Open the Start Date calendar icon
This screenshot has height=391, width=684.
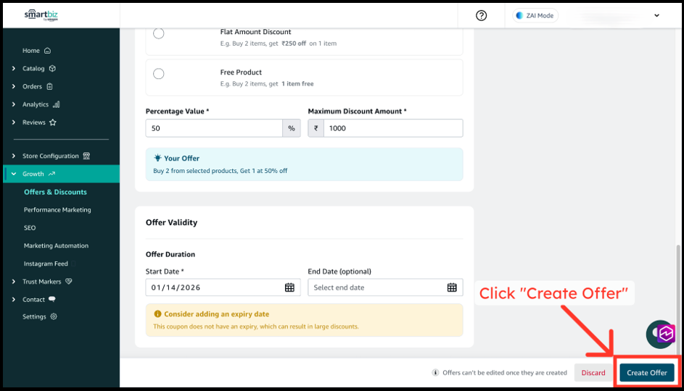pyautogui.click(x=289, y=287)
